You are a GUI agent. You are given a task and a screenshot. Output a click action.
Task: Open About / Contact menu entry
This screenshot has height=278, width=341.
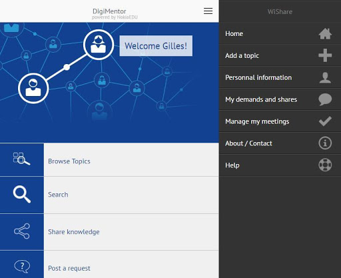[280, 143]
